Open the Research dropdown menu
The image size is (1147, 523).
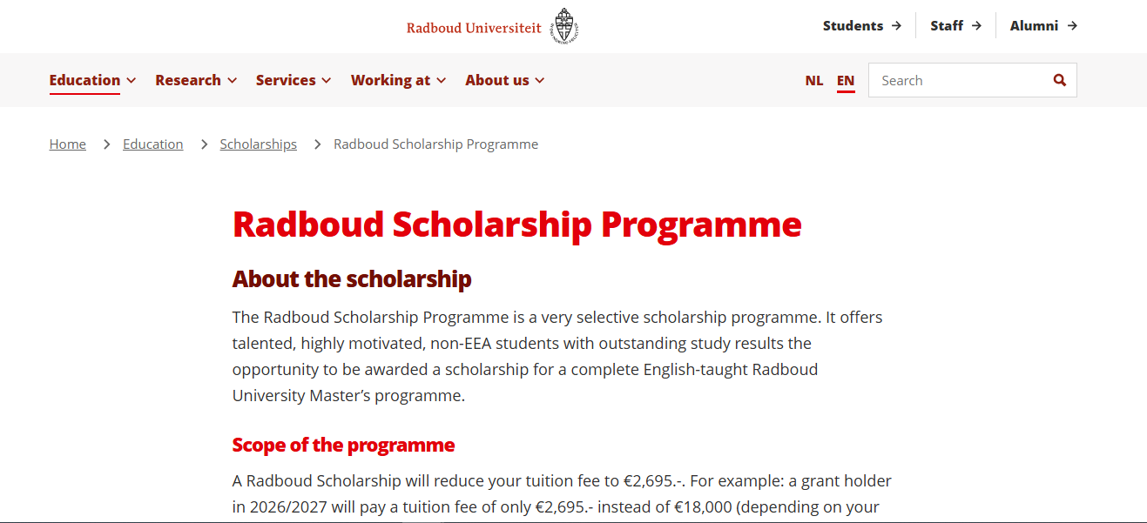point(196,80)
